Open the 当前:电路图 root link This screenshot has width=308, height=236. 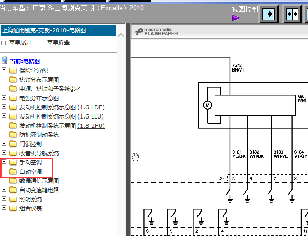pos(25,61)
